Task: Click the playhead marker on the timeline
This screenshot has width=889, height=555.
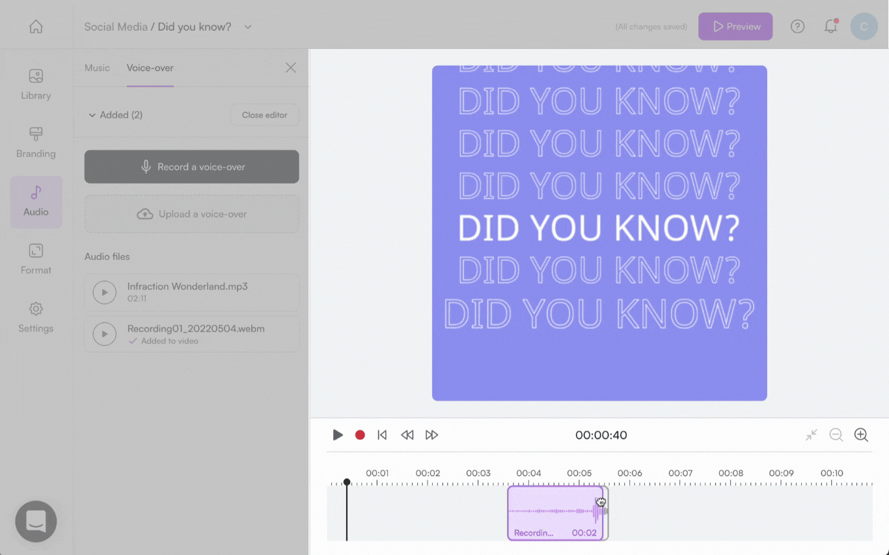Action: 347,483
